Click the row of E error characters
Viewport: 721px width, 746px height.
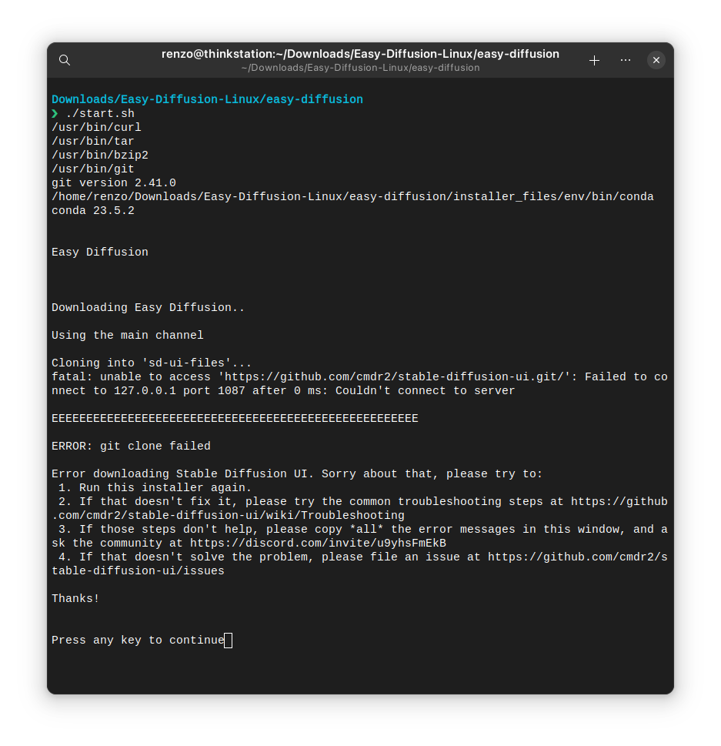[234, 418]
